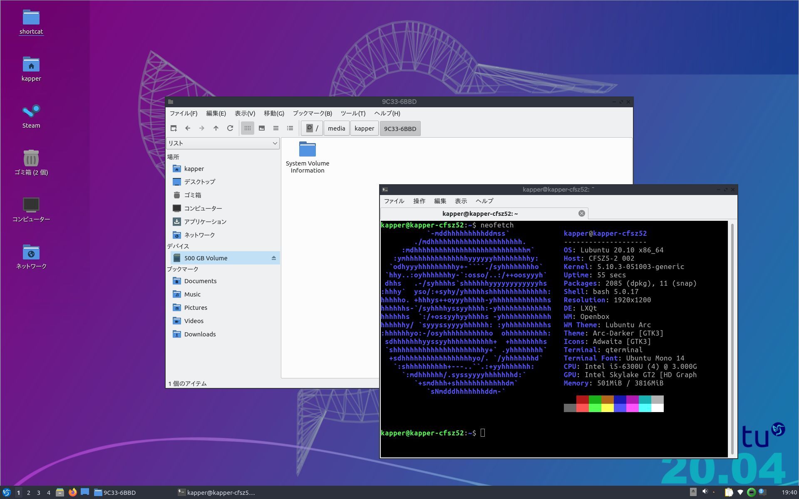Switch to desktop 3
The image size is (799, 499).
[38, 493]
